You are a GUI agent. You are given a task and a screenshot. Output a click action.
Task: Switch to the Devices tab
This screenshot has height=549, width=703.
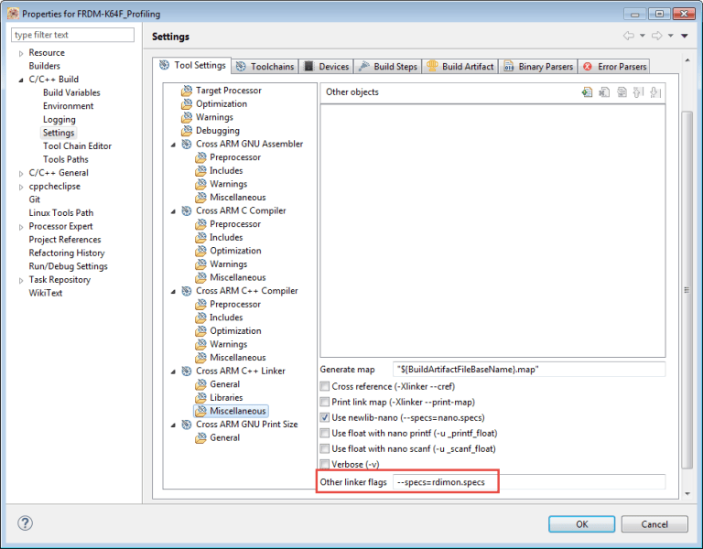click(327, 66)
